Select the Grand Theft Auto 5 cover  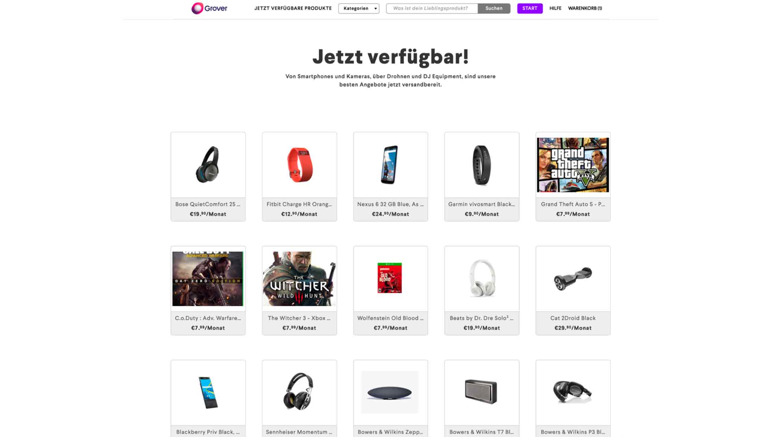tap(573, 165)
